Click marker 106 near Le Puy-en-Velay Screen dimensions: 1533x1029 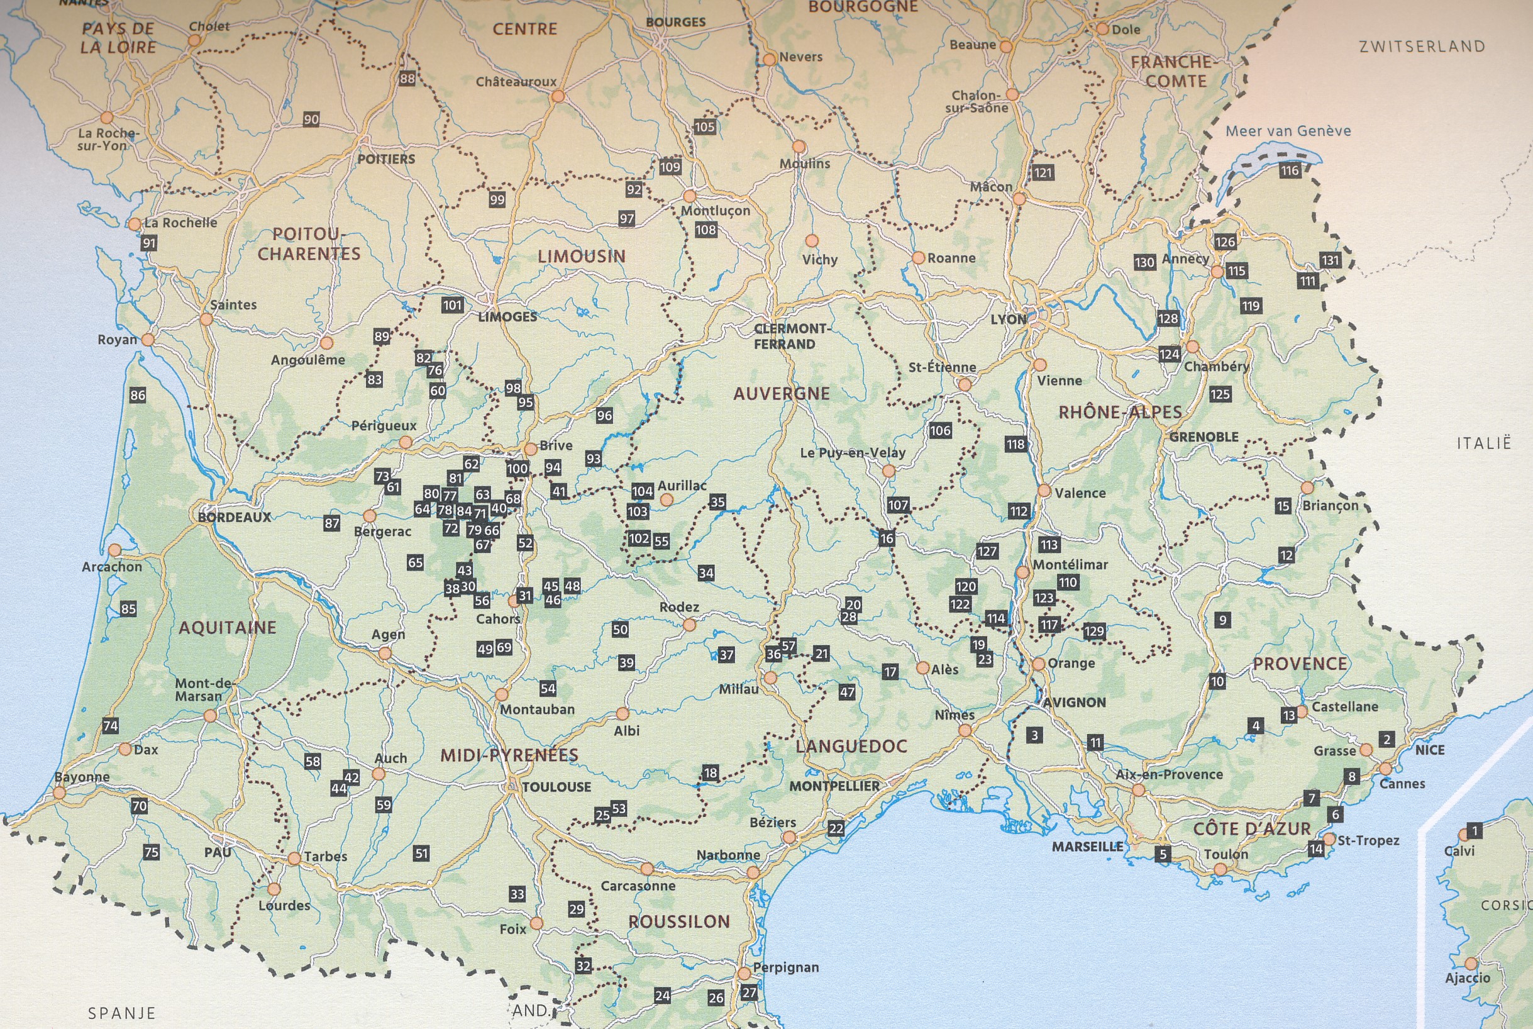(939, 430)
